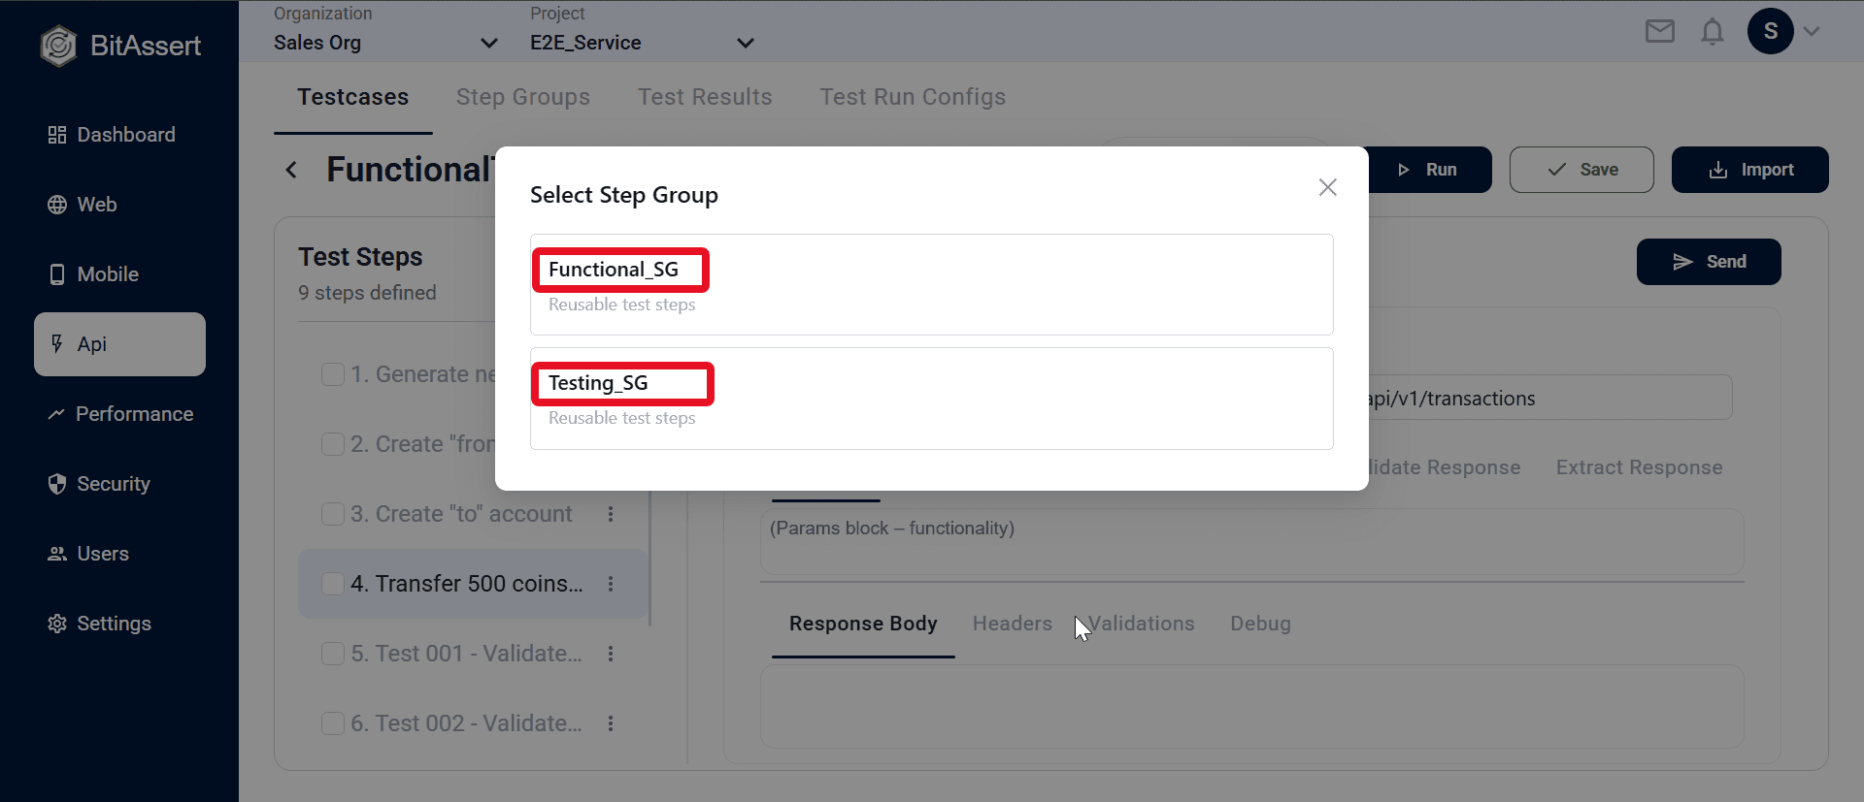Go to Web testing section
This screenshot has width=1864, height=802.
(x=83, y=205)
